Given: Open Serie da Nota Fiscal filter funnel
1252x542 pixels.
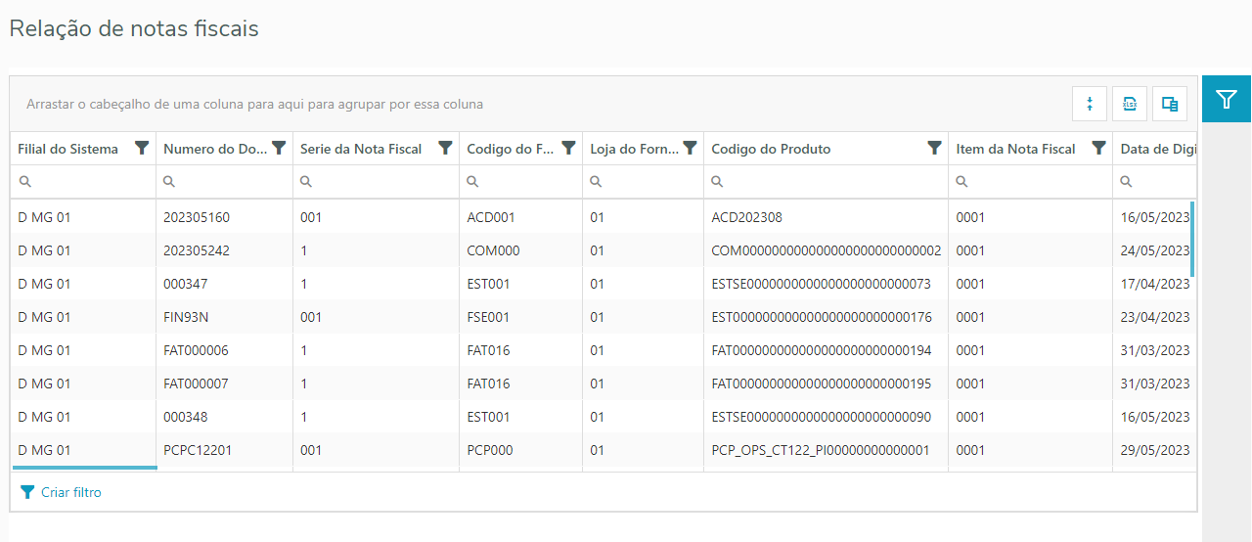Looking at the screenshot, I should coord(445,148).
